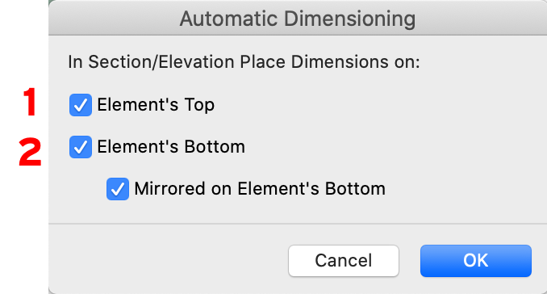
Task: Click the "Mirrored on Element's Bottom" label
Action: tap(260, 189)
